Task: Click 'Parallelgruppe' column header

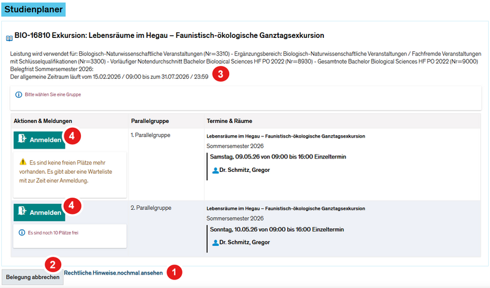Action: 150,121
